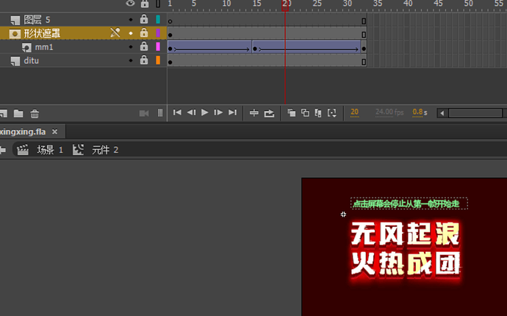Click 元件 2 symbol breadcrumb
This screenshot has height=316, width=507.
click(x=105, y=150)
